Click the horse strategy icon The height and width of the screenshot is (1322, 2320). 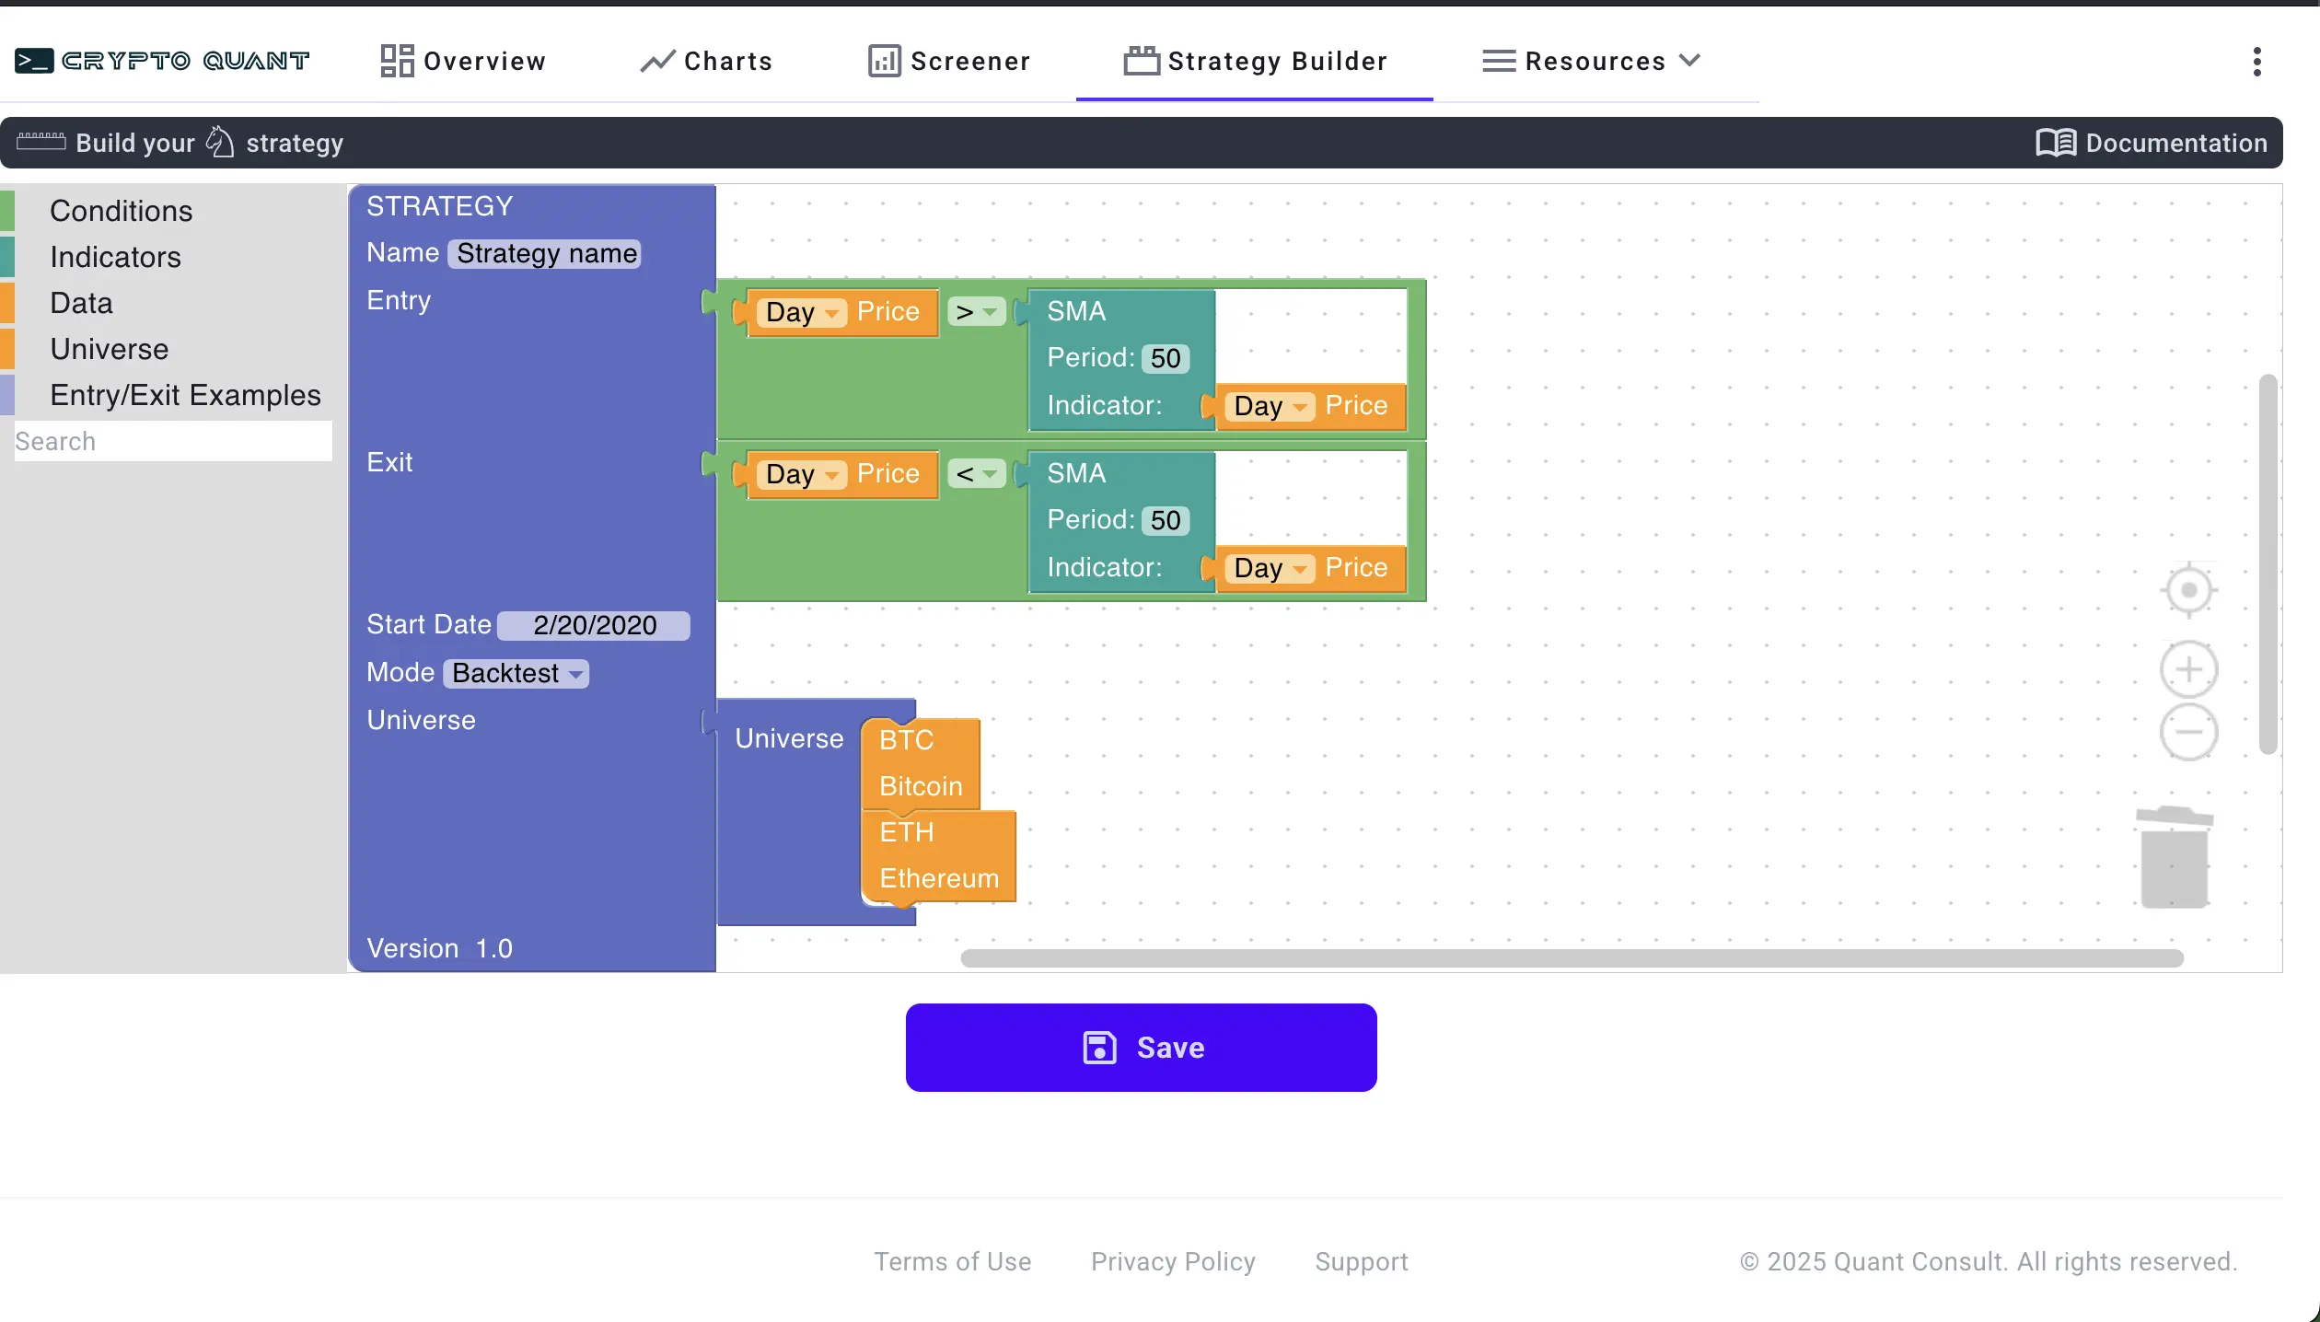click(220, 142)
